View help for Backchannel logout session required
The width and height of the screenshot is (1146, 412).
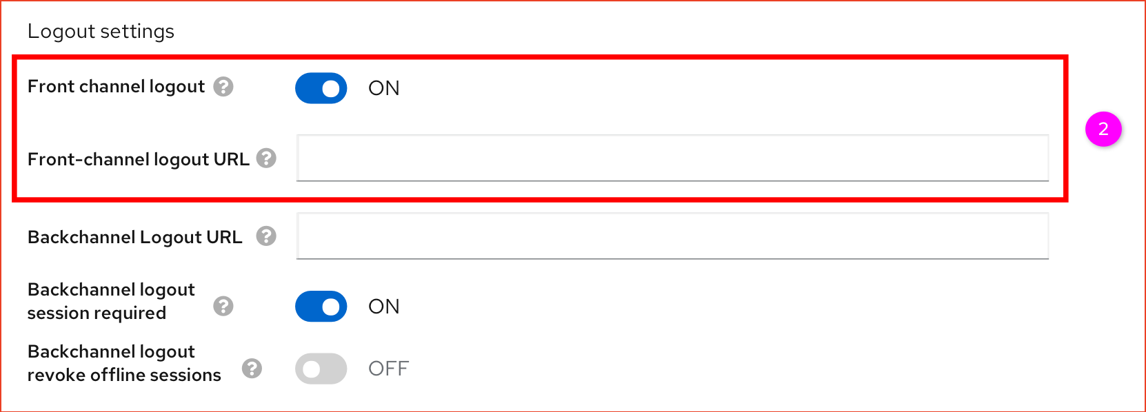tap(223, 306)
